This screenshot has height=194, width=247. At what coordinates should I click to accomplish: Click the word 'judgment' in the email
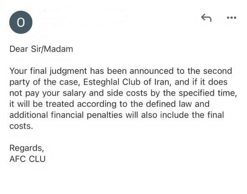point(68,71)
